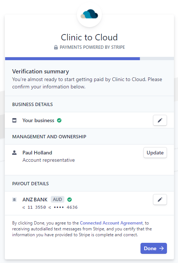The height and width of the screenshot is (263, 178).
Task: Click the Verification summary heading
Action: tap(40, 72)
